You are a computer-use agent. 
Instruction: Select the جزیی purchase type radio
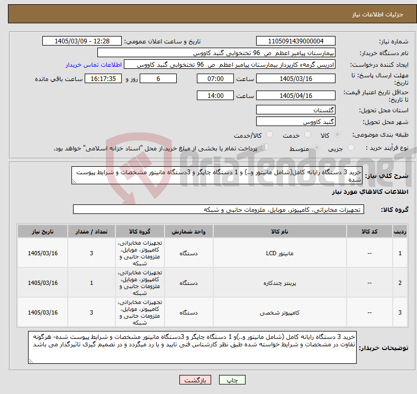pos(351,147)
